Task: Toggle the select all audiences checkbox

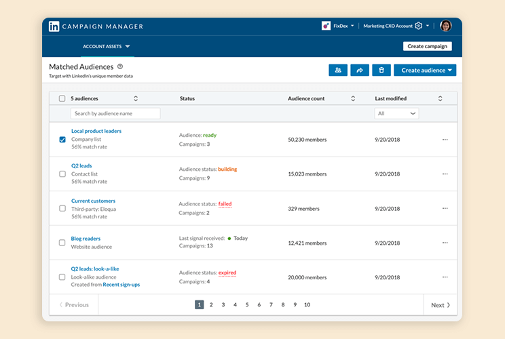Action: point(62,98)
